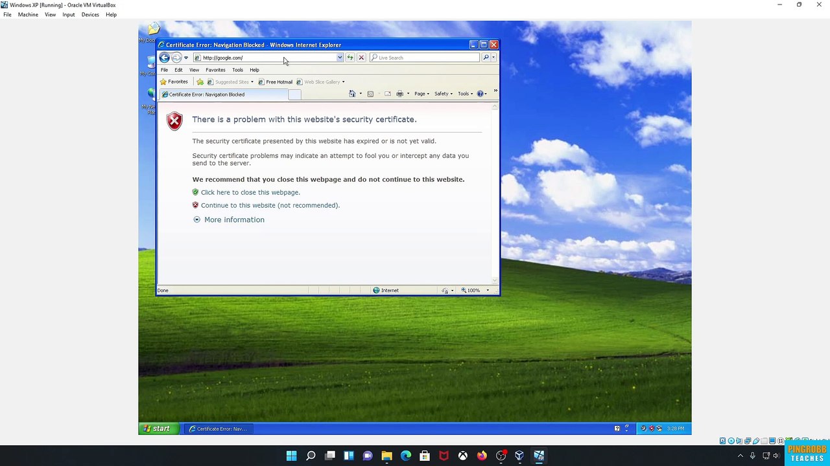Click the blue Help question mark icon
The width and height of the screenshot is (830, 466).
point(480,94)
